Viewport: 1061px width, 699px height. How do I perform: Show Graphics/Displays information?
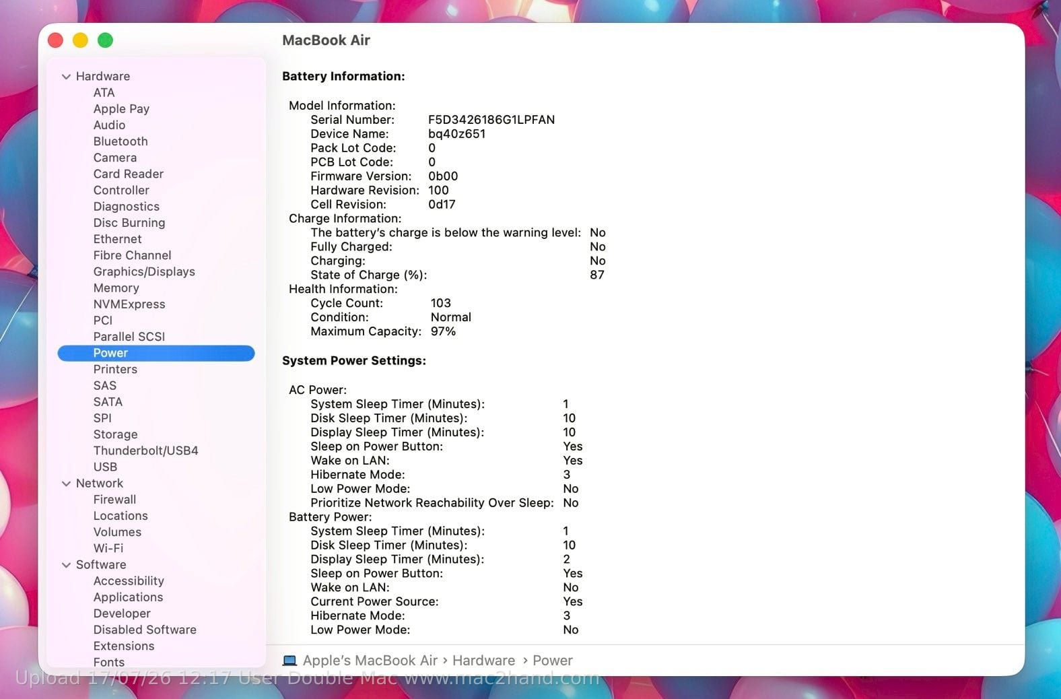(x=144, y=271)
